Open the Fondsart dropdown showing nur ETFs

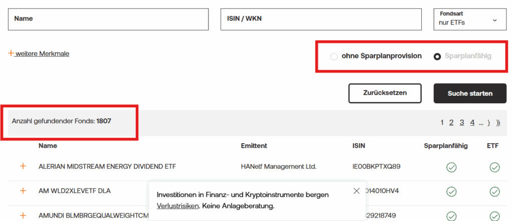[x=470, y=19]
